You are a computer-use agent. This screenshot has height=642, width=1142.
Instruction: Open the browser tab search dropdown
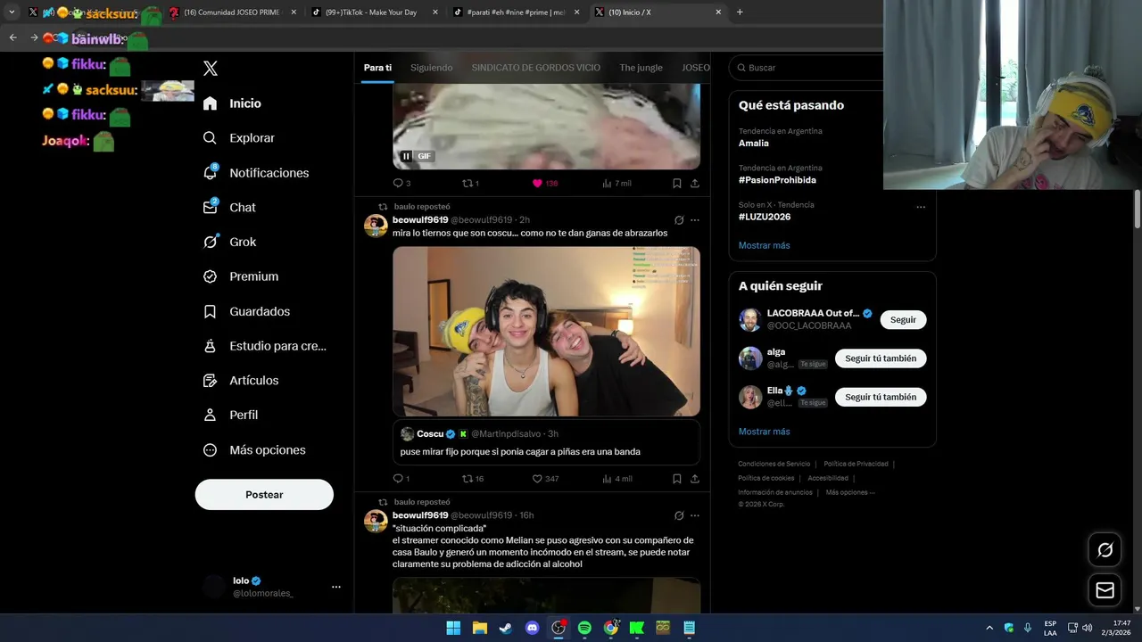(12, 12)
